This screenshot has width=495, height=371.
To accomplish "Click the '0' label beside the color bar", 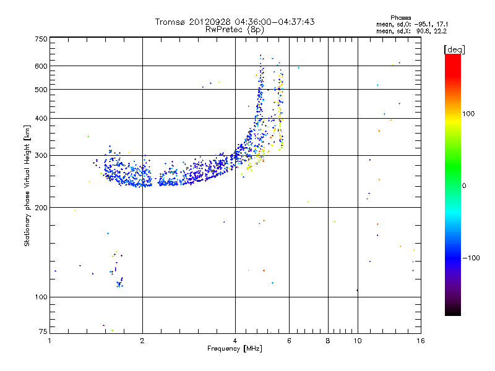I will click(x=464, y=186).
